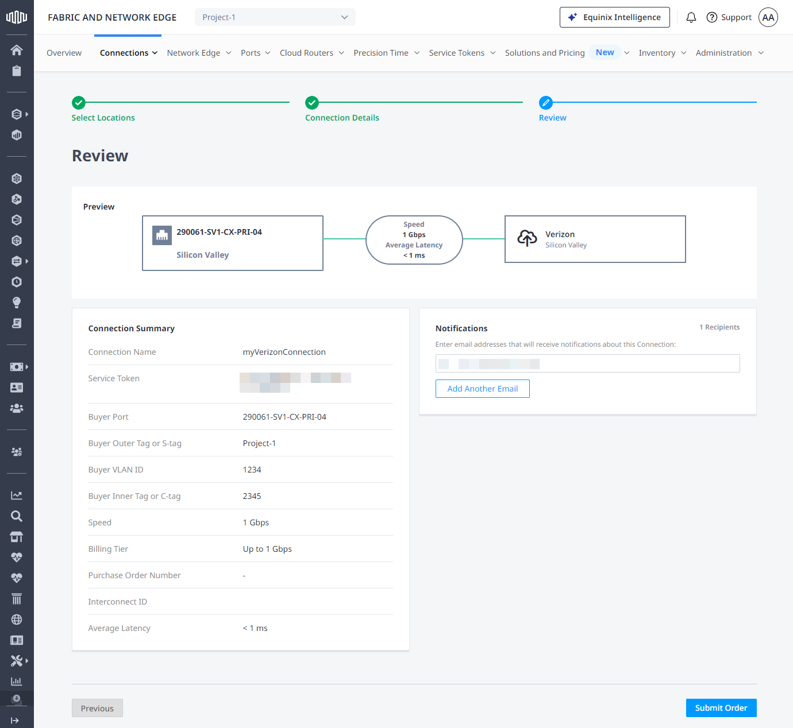Image resolution: width=793 pixels, height=728 pixels.
Task: Click Add Another Email
Action: pos(482,389)
